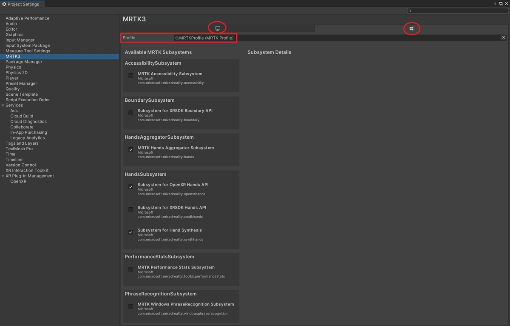This screenshot has height=326, width=510.
Task: Focus the Project Settings search box
Action: [457, 11]
